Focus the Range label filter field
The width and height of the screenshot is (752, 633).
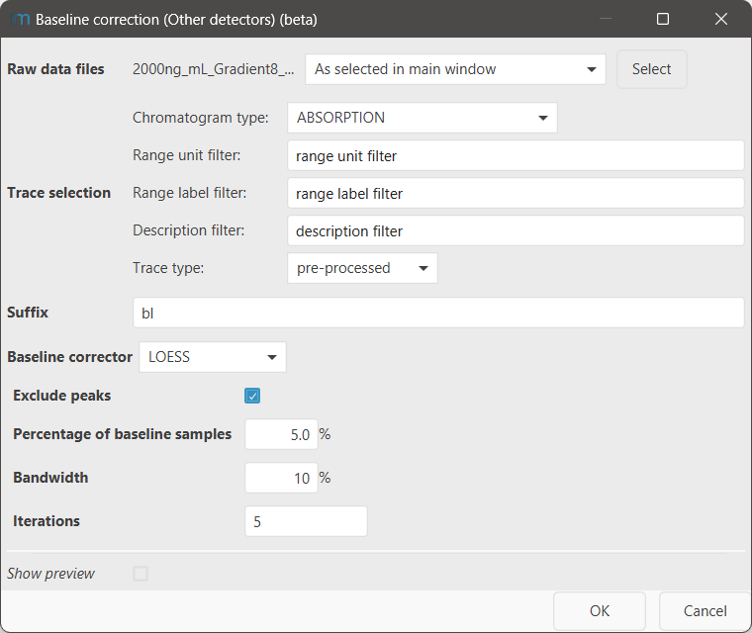(x=515, y=193)
